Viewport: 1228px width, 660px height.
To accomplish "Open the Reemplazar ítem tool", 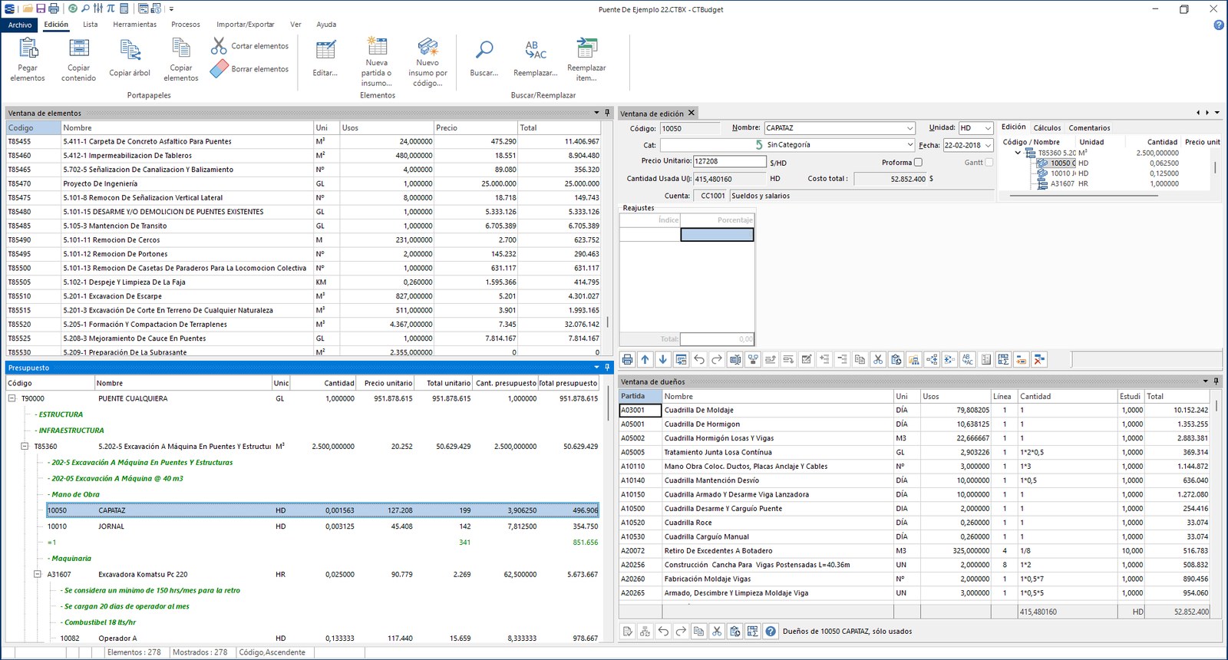I will pos(586,58).
